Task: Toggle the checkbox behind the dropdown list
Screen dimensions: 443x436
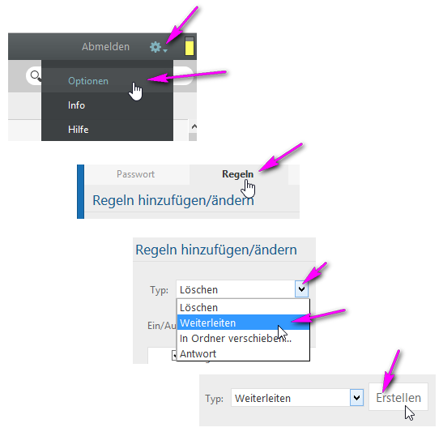Action: 174,356
